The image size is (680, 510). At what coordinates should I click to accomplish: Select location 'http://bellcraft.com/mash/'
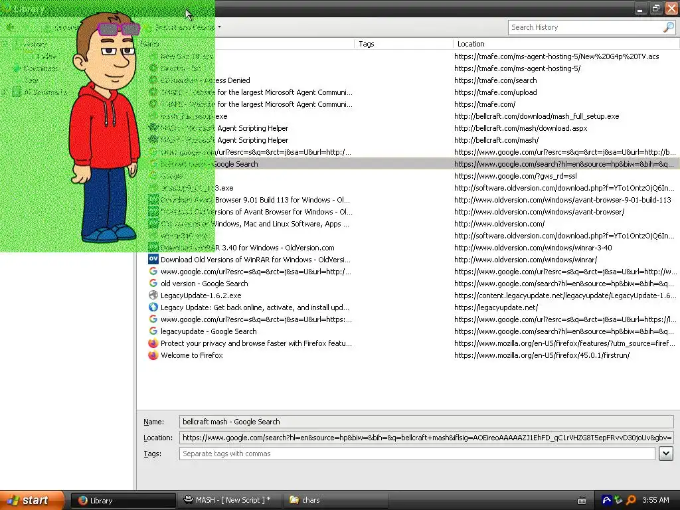point(497,140)
